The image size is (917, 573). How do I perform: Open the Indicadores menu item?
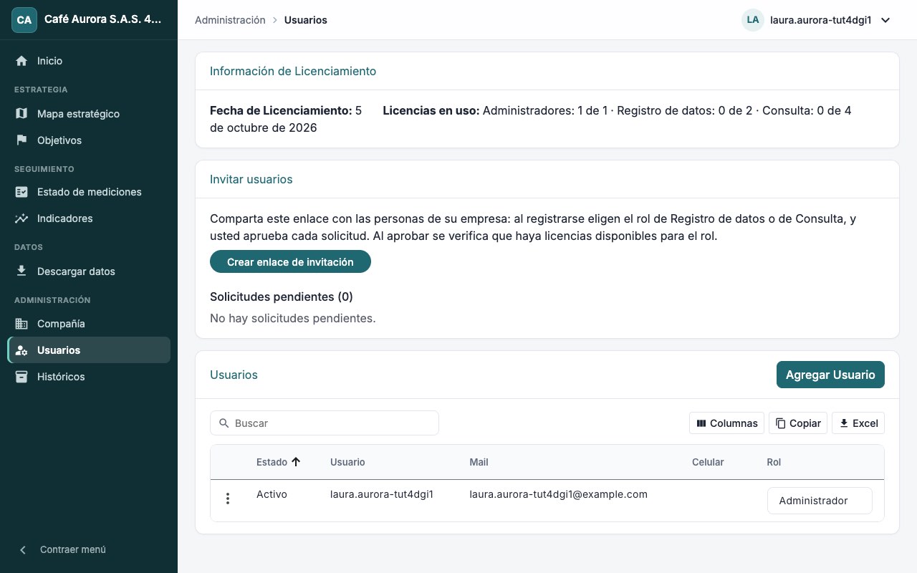pyautogui.click(x=89, y=218)
